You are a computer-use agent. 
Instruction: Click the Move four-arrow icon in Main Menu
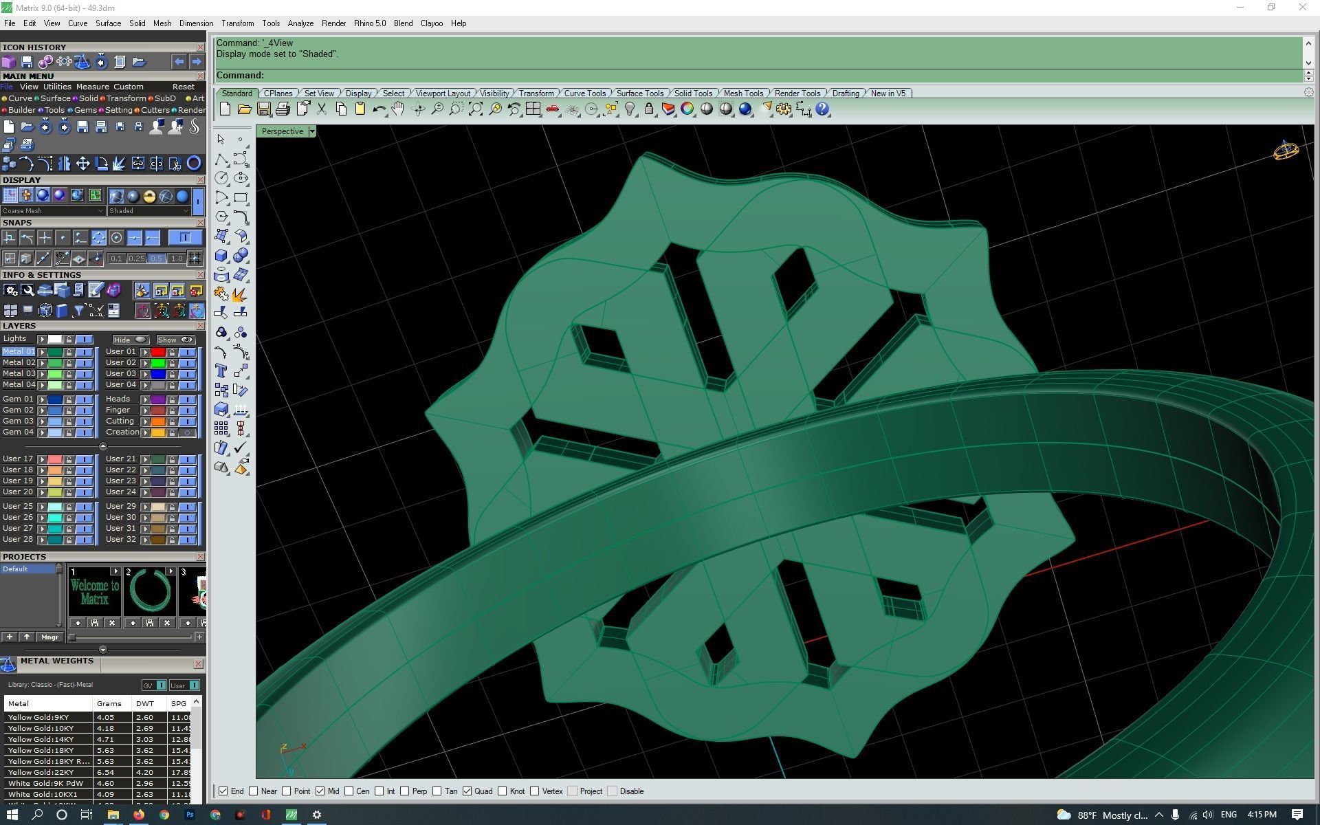pyautogui.click(x=82, y=164)
